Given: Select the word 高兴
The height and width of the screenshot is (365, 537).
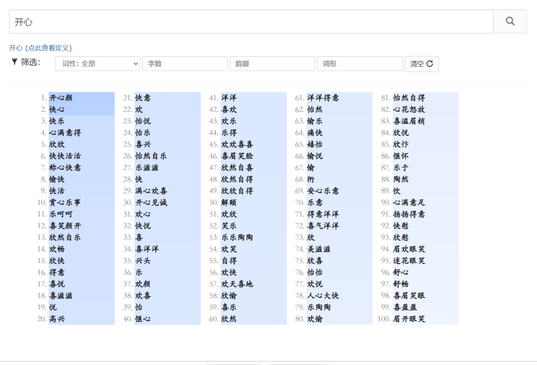Looking at the screenshot, I should (x=57, y=319).
